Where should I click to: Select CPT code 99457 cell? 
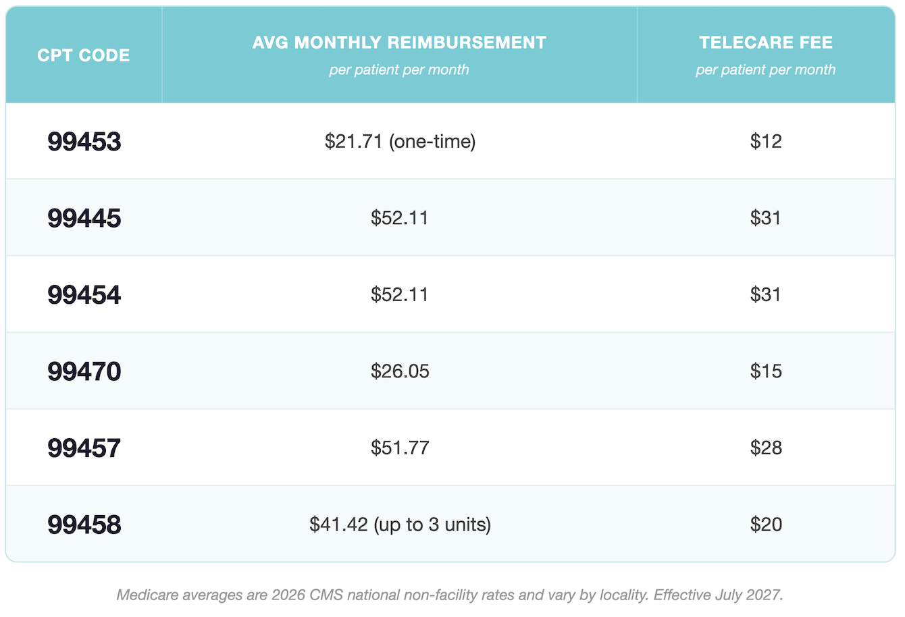(x=84, y=448)
